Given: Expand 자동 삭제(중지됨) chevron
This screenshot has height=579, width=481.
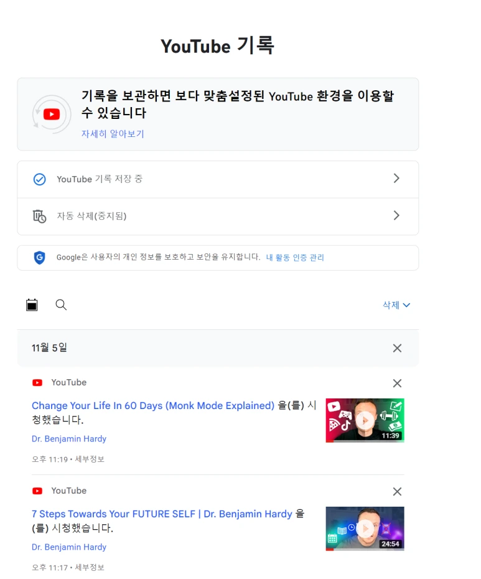Looking at the screenshot, I should (396, 215).
